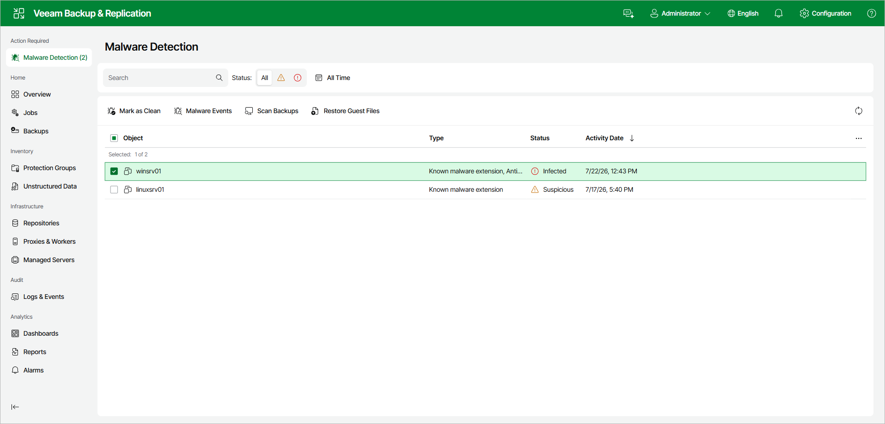Viewport: 885px width, 424px height.
Task: Toggle the select-all Object checkbox
Action: click(x=114, y=138)
